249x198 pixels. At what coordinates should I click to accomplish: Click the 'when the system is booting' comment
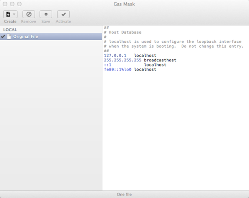[174, 46]
